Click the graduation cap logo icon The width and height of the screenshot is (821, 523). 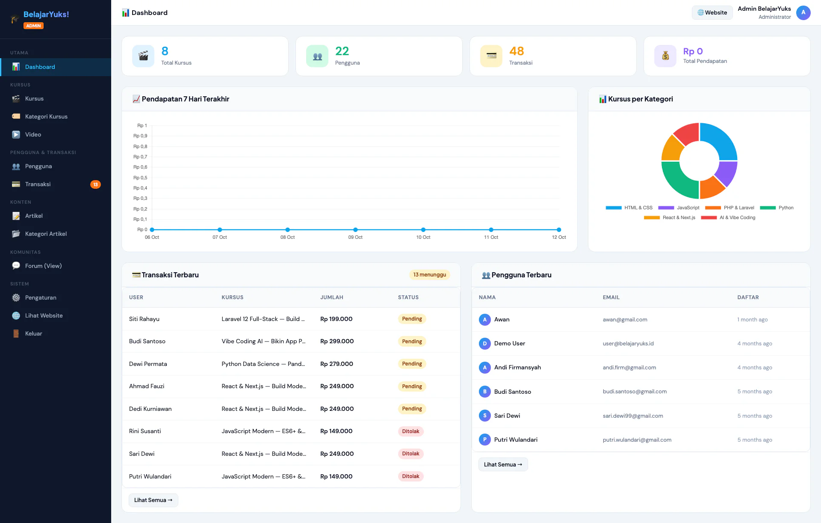(15, 19)
